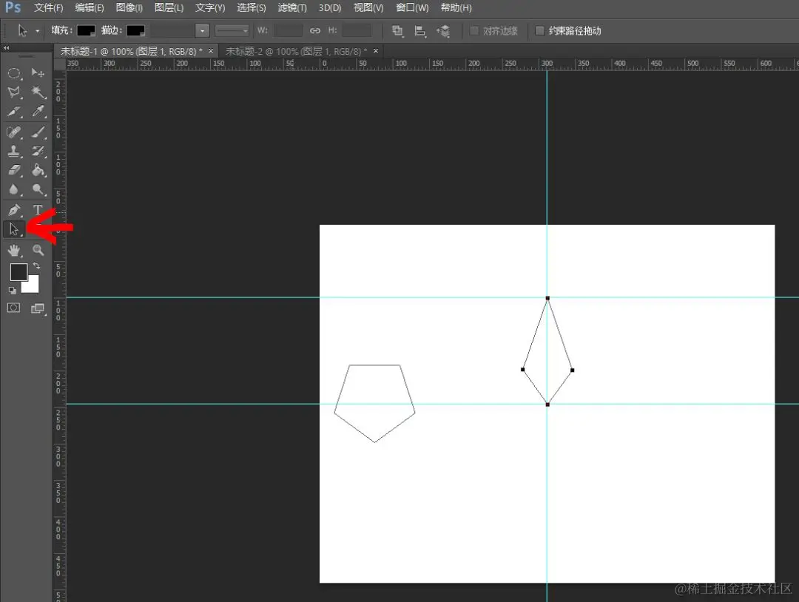
Task: Click the W width input field
Action: (288, 30)
